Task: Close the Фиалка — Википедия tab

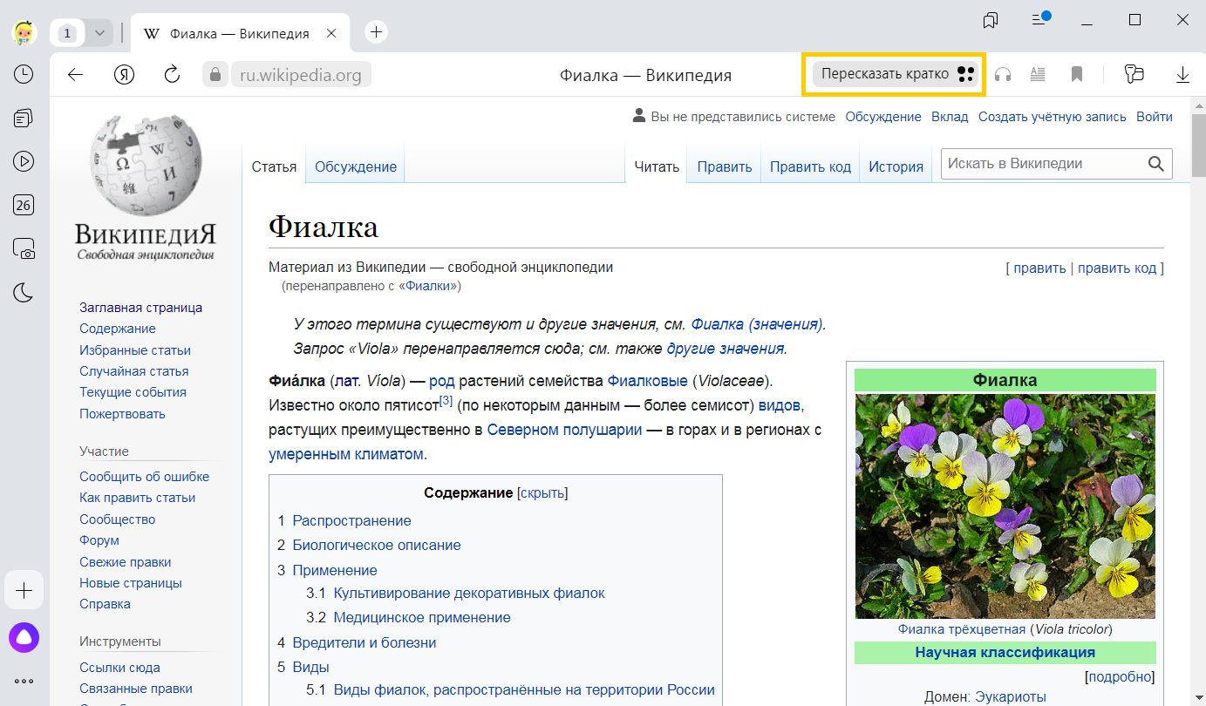Action: click(x=330, y=33)
